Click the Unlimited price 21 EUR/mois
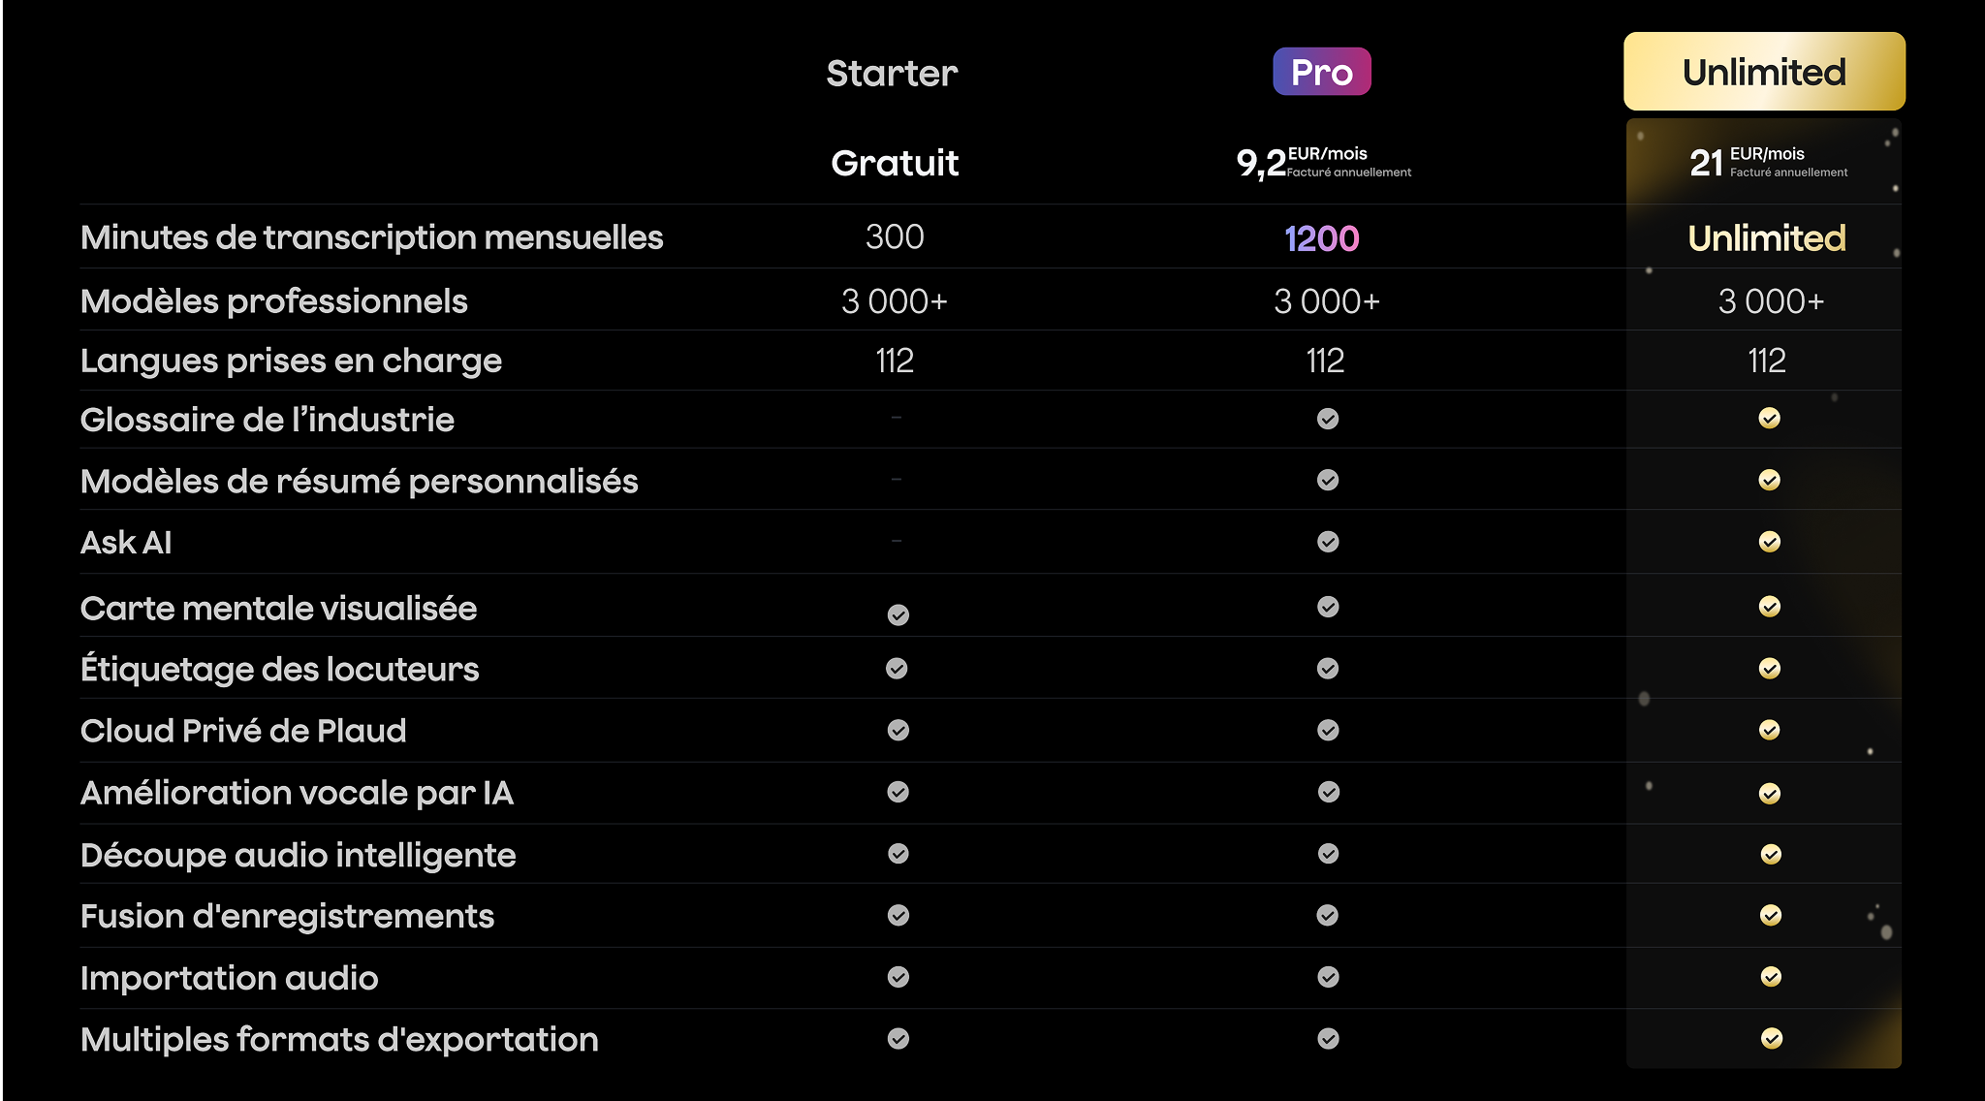Screen dimensions: 1985x1101 (1768, 163)
